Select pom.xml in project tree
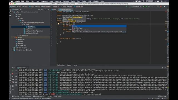 coord(20,42)
